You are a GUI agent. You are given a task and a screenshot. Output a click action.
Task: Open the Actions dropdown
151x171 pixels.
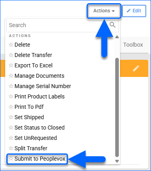104,11
